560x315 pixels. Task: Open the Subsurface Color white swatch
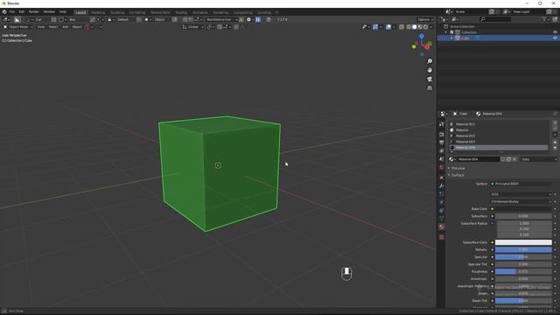(523, 242)
